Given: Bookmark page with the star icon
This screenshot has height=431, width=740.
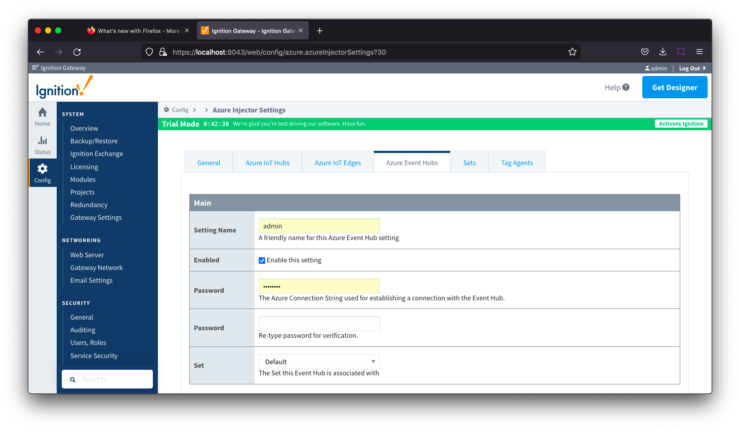Looking at the screenshot, I should pyautogui.click(x=572, y=52).
